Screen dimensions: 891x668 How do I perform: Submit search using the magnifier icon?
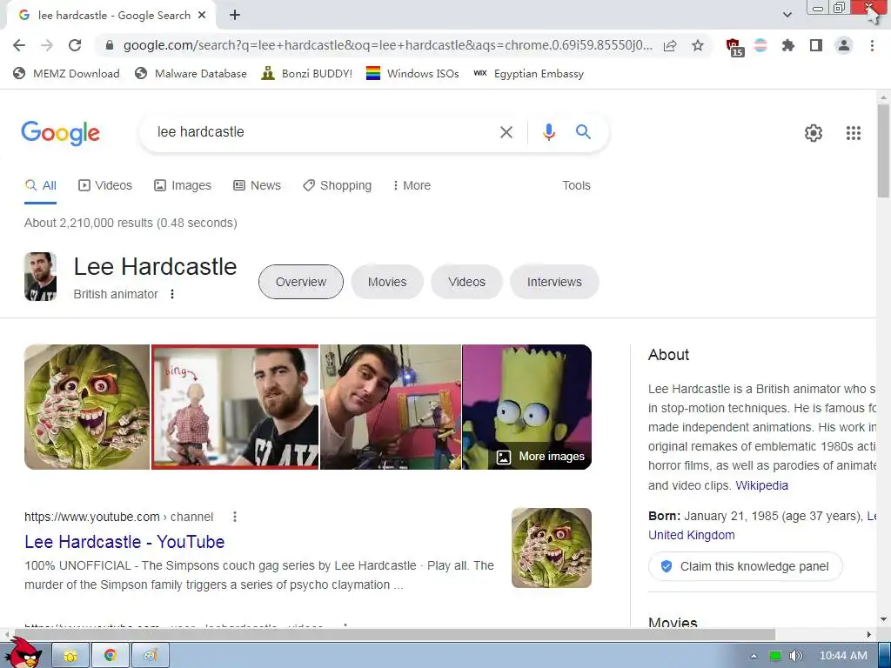pyautogui.click(x=583, y=132)
